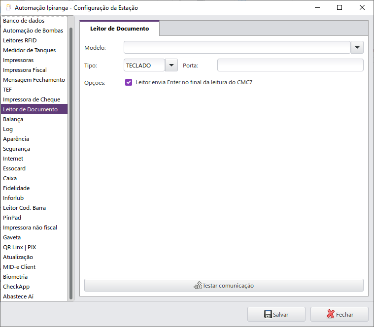Click the Porta input field
374x327 pixels.
pos(290,65)
